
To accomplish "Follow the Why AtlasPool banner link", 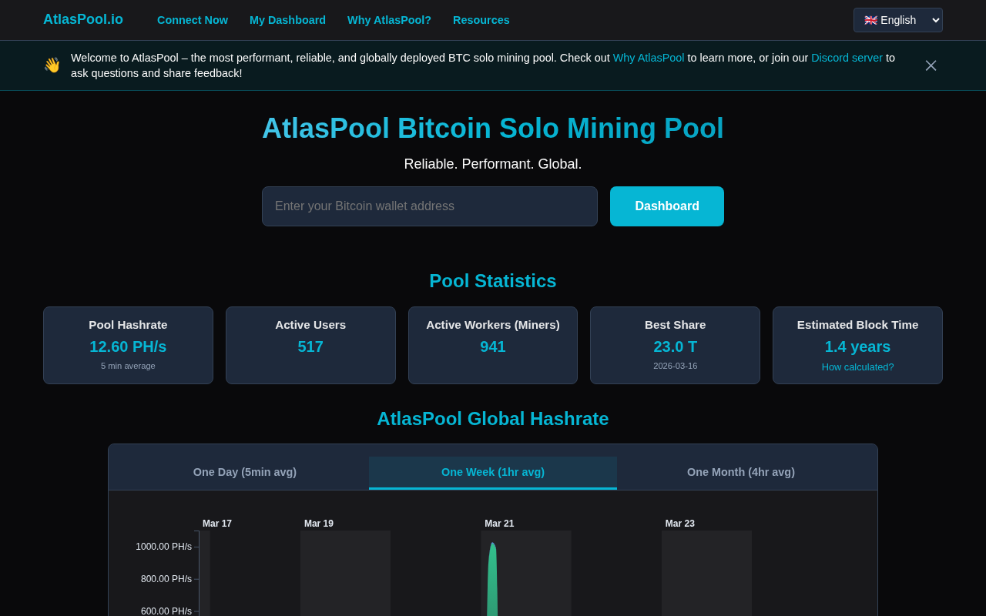I will (x=649, y=58).
